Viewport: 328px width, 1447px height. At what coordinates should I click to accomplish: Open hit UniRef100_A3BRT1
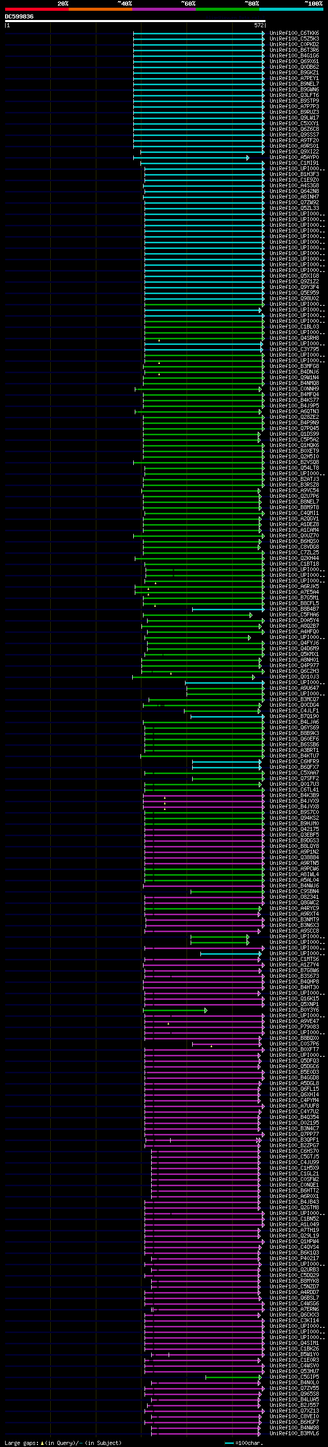[x=294, y=750]
